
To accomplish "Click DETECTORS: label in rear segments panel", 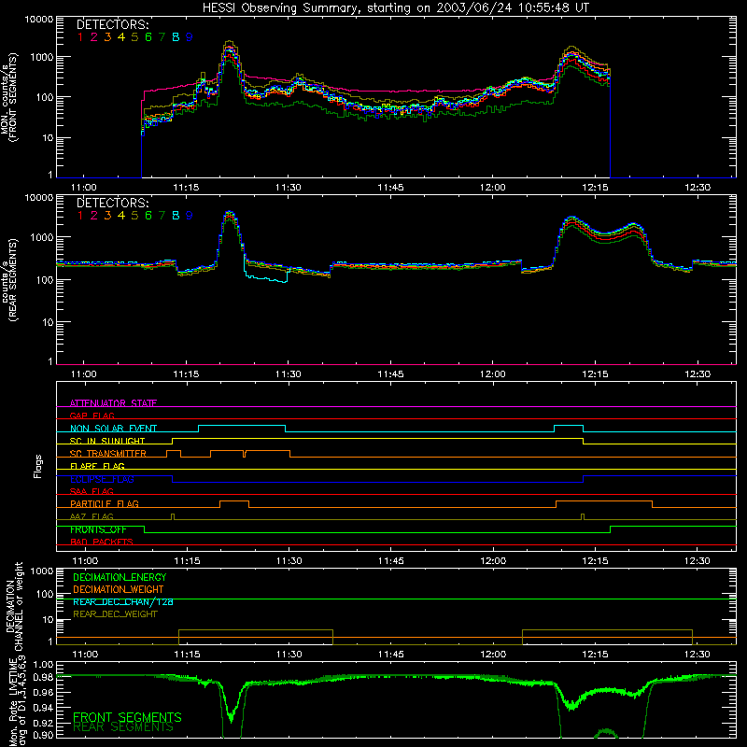I will 112,203.
